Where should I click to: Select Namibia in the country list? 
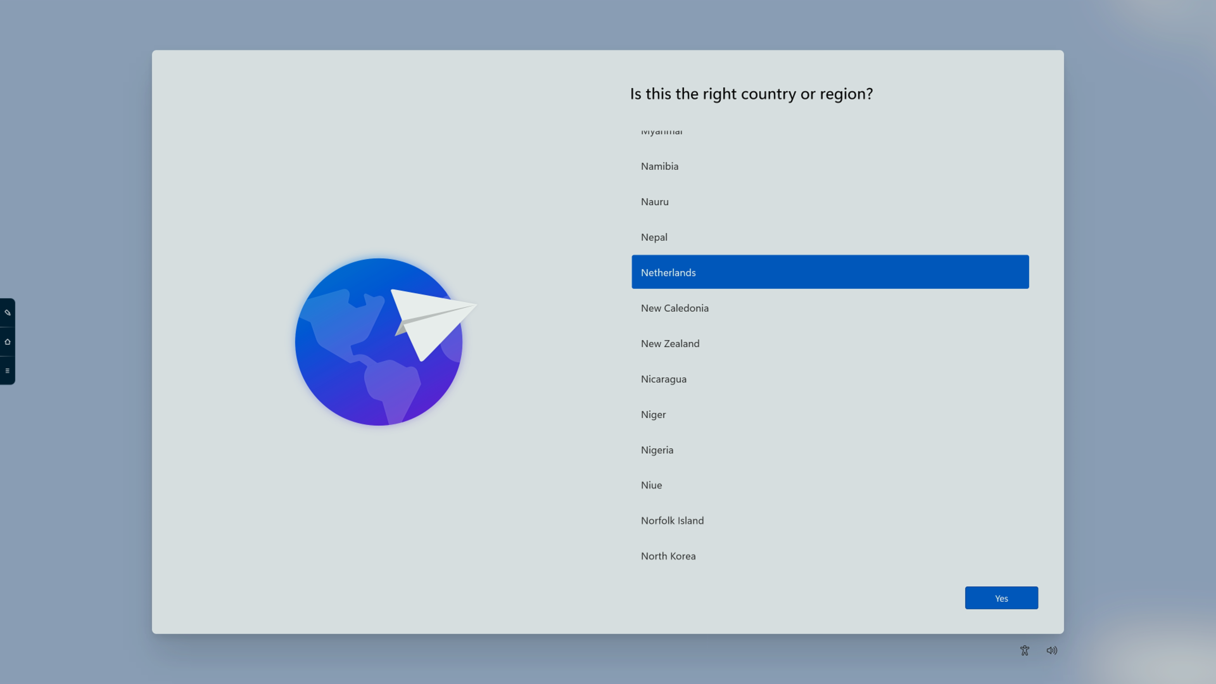[x=659, y=166]
